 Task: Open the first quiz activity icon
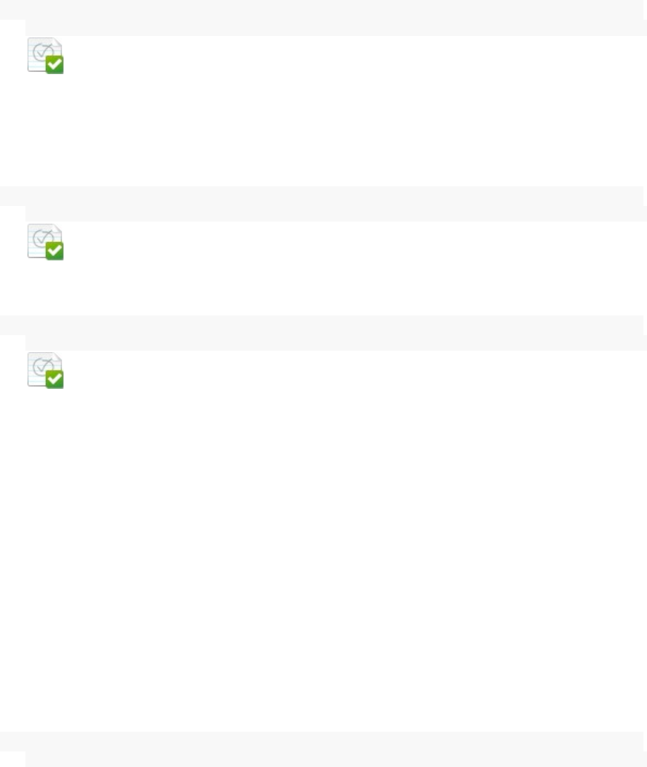coord(45,56)
